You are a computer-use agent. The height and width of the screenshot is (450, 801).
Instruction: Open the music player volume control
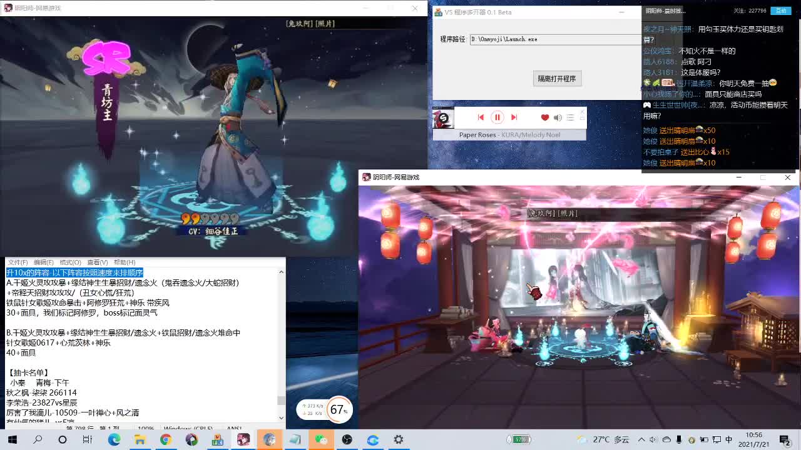pyautogui.click(x=558, y=117)
